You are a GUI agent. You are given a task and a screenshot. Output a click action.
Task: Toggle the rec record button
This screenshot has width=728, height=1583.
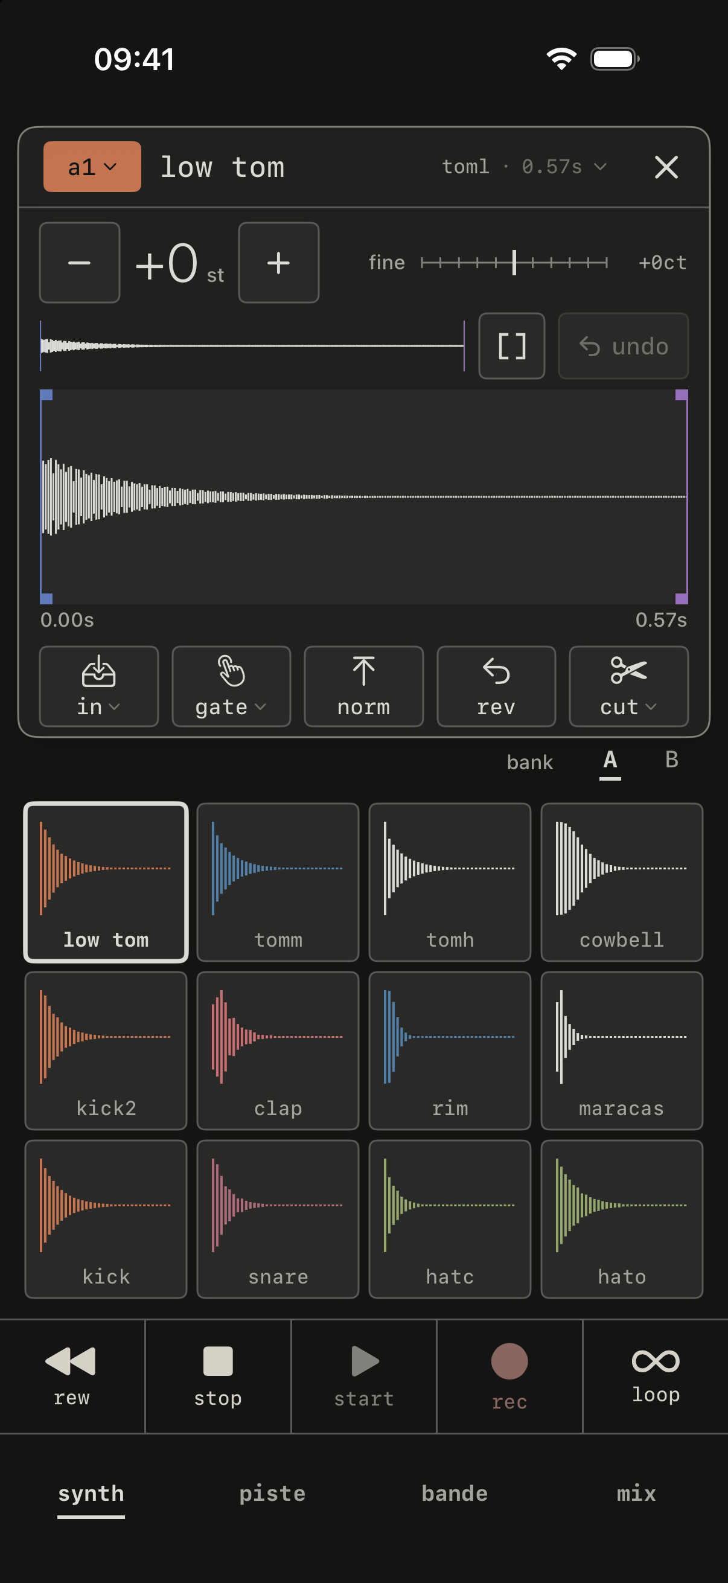click(509, 1376)
